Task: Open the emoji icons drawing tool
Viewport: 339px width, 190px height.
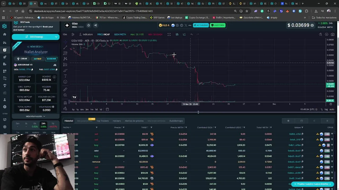Action: [x=65, y=82]
